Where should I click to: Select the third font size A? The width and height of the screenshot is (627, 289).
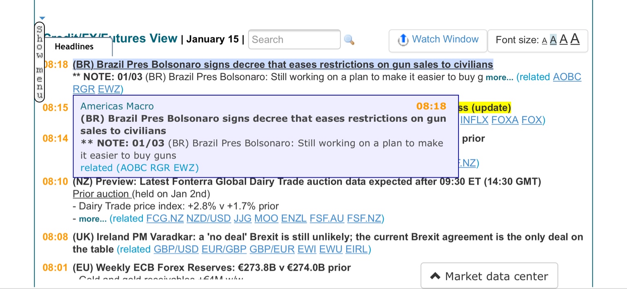(x=564, y=39)
